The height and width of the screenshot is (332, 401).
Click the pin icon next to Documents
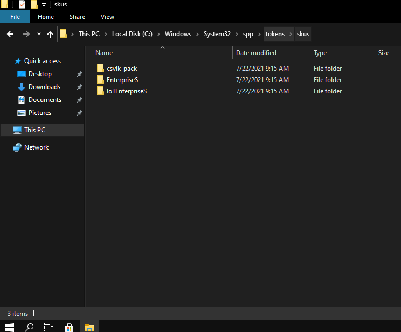[x=80, y=100]
